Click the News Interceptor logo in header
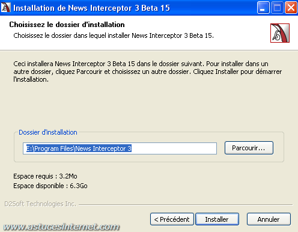This screenshot has height=232, width=298. click(280, 33)
